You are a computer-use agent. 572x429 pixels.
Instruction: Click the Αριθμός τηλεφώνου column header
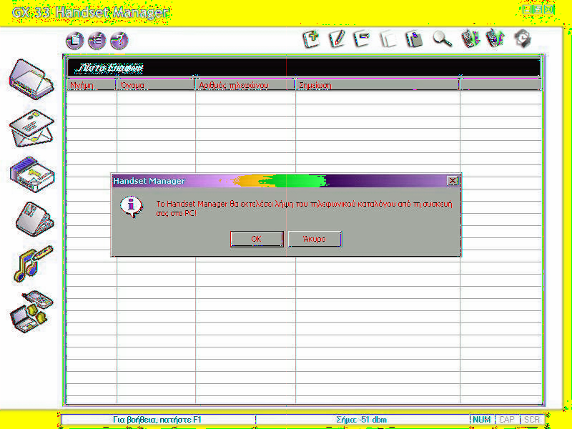pos(245,85)
